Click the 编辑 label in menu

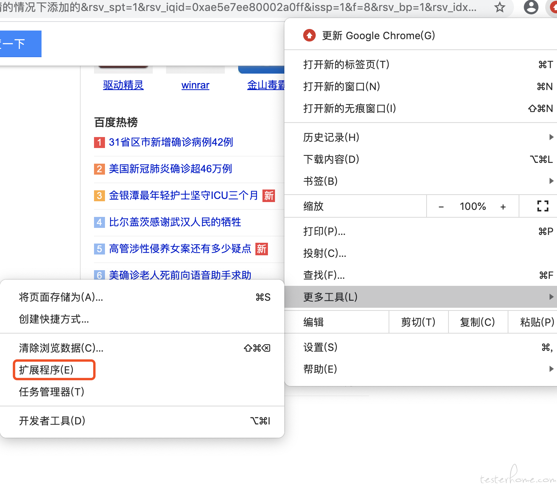313,322
